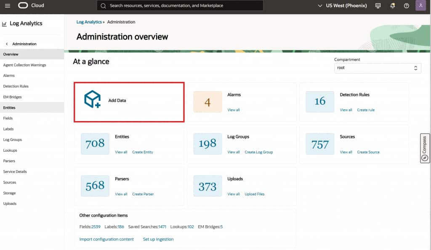Click the Sources count tile 757

(320, 144)
